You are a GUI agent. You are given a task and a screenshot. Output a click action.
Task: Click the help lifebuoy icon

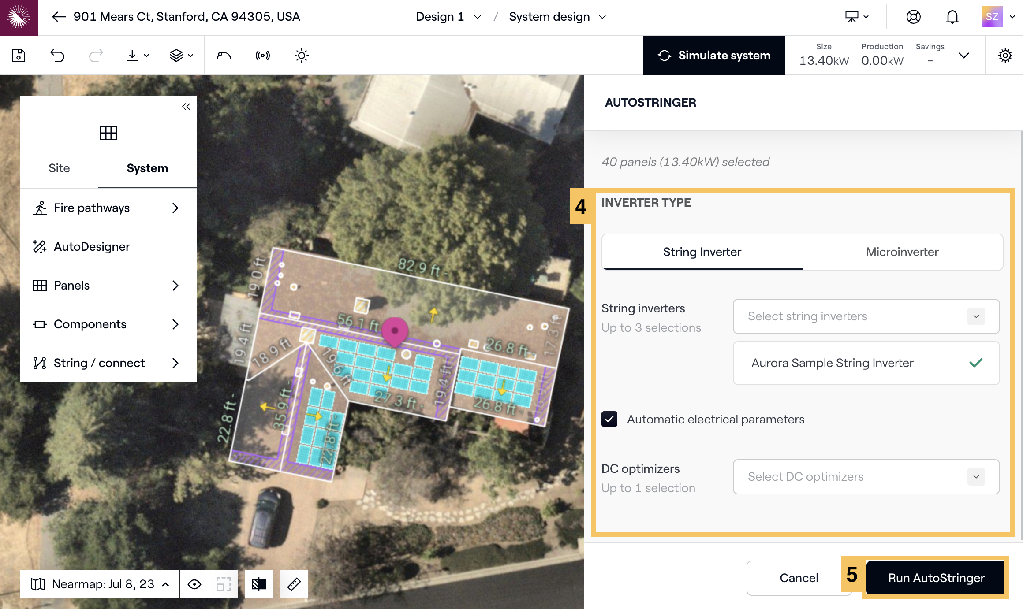click(x=913, y=17)
